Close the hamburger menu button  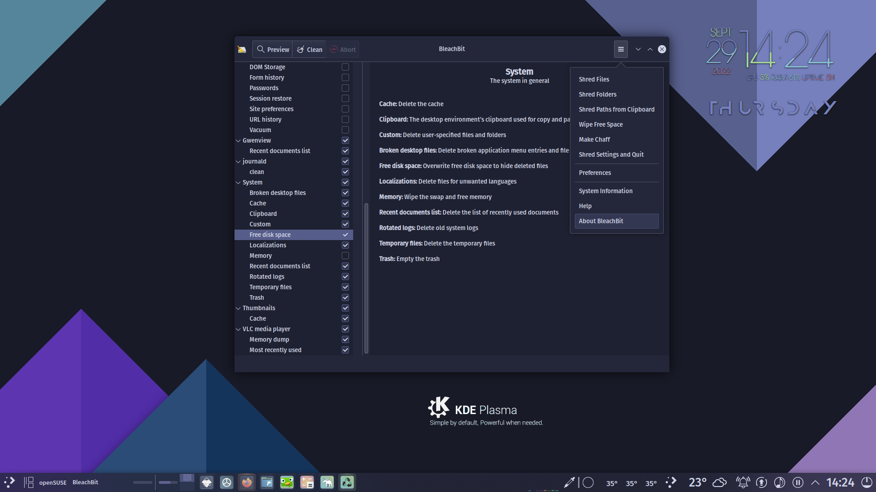620,49
